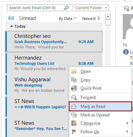Click subject 'Technology Users List'

34,63
